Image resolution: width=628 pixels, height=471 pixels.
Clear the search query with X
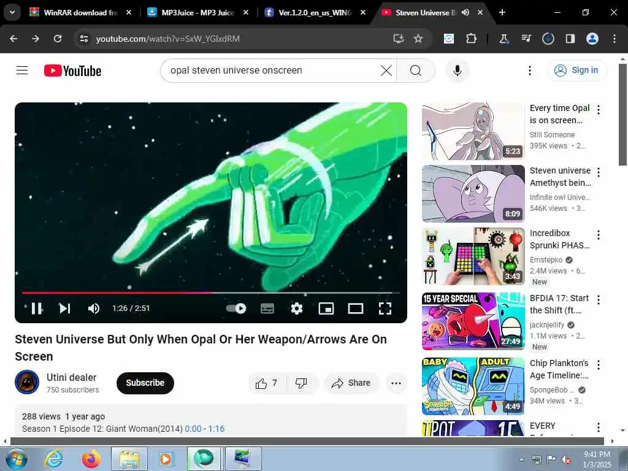pyautogui.click(x=386, y=71)
